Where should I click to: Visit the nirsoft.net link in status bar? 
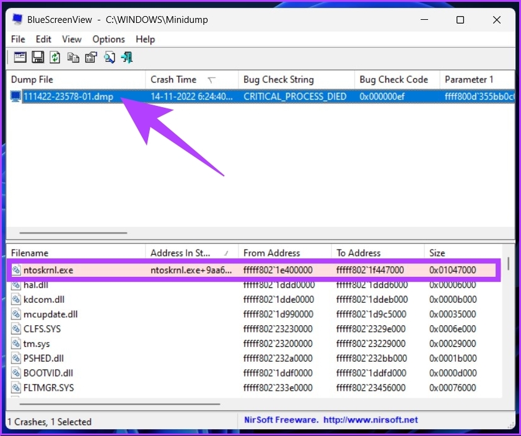click(x=370, y=420)
